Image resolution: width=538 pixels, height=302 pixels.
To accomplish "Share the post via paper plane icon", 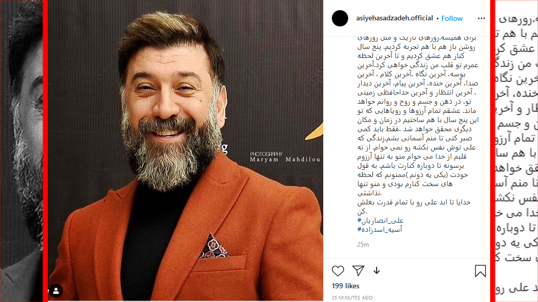I will pos(358,271).
